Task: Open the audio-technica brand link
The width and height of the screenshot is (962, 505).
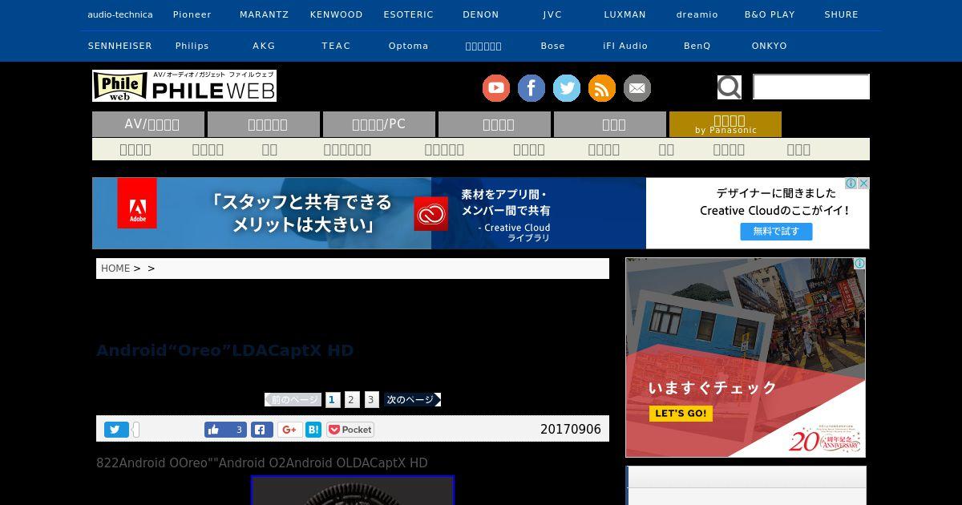Action: click(120, 14)
